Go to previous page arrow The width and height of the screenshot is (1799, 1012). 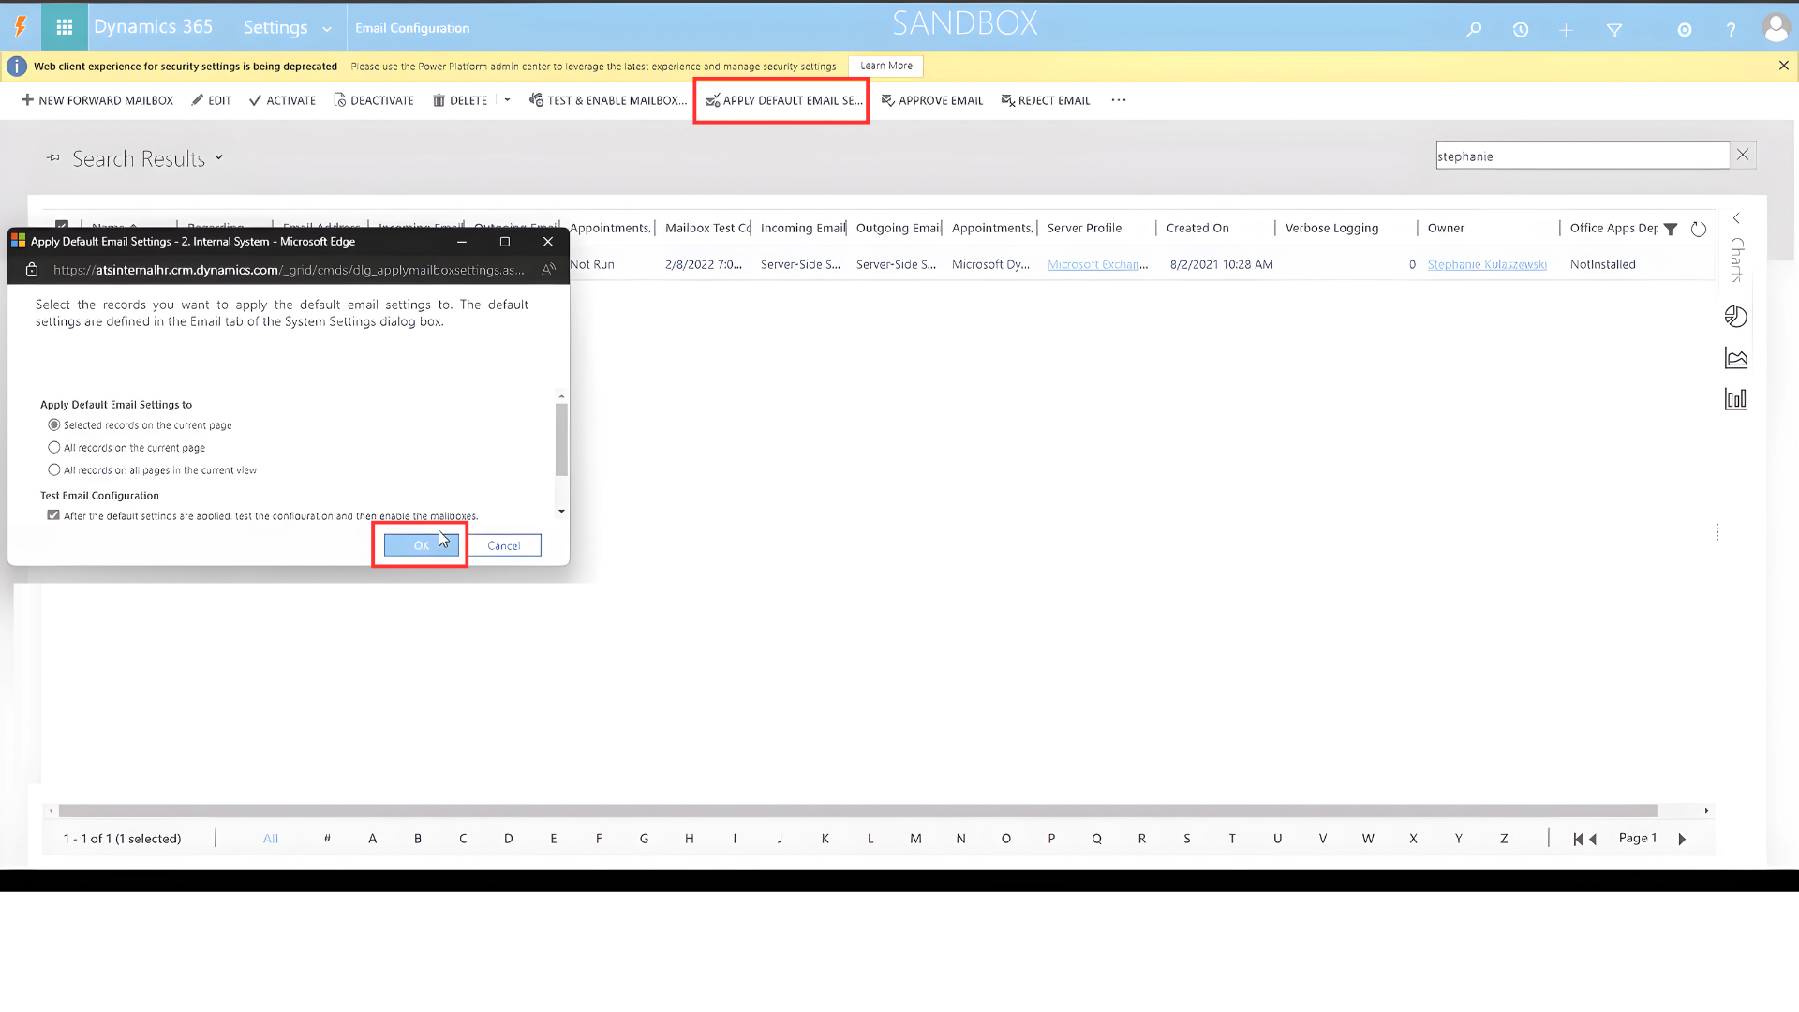1593,840
